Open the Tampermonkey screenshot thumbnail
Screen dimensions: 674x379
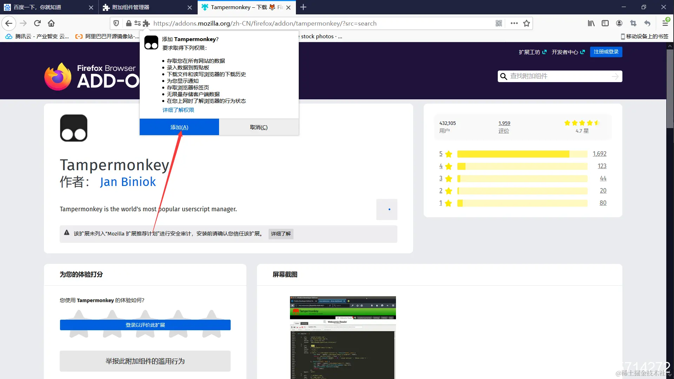[343, 337]
